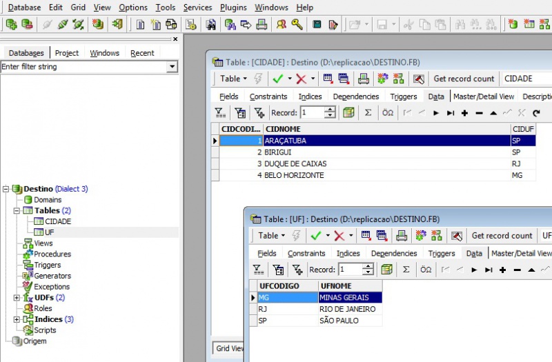
Task: Collapse the Tables tree node
Action: [x=17, y=210]
